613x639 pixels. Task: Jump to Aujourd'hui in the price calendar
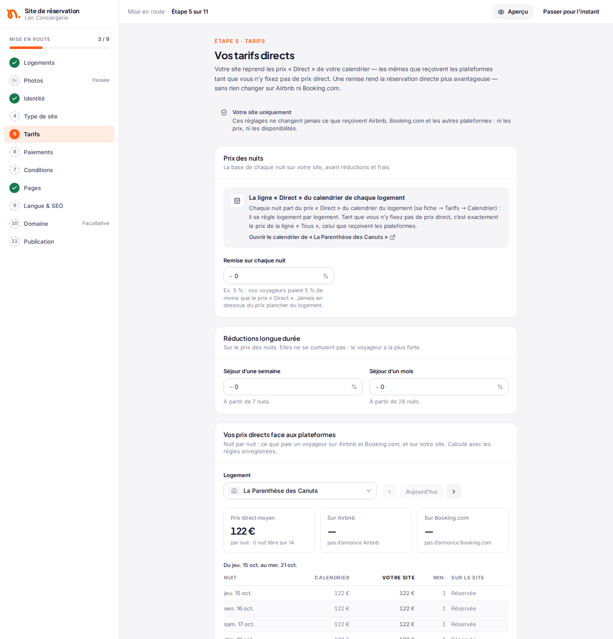421,492
